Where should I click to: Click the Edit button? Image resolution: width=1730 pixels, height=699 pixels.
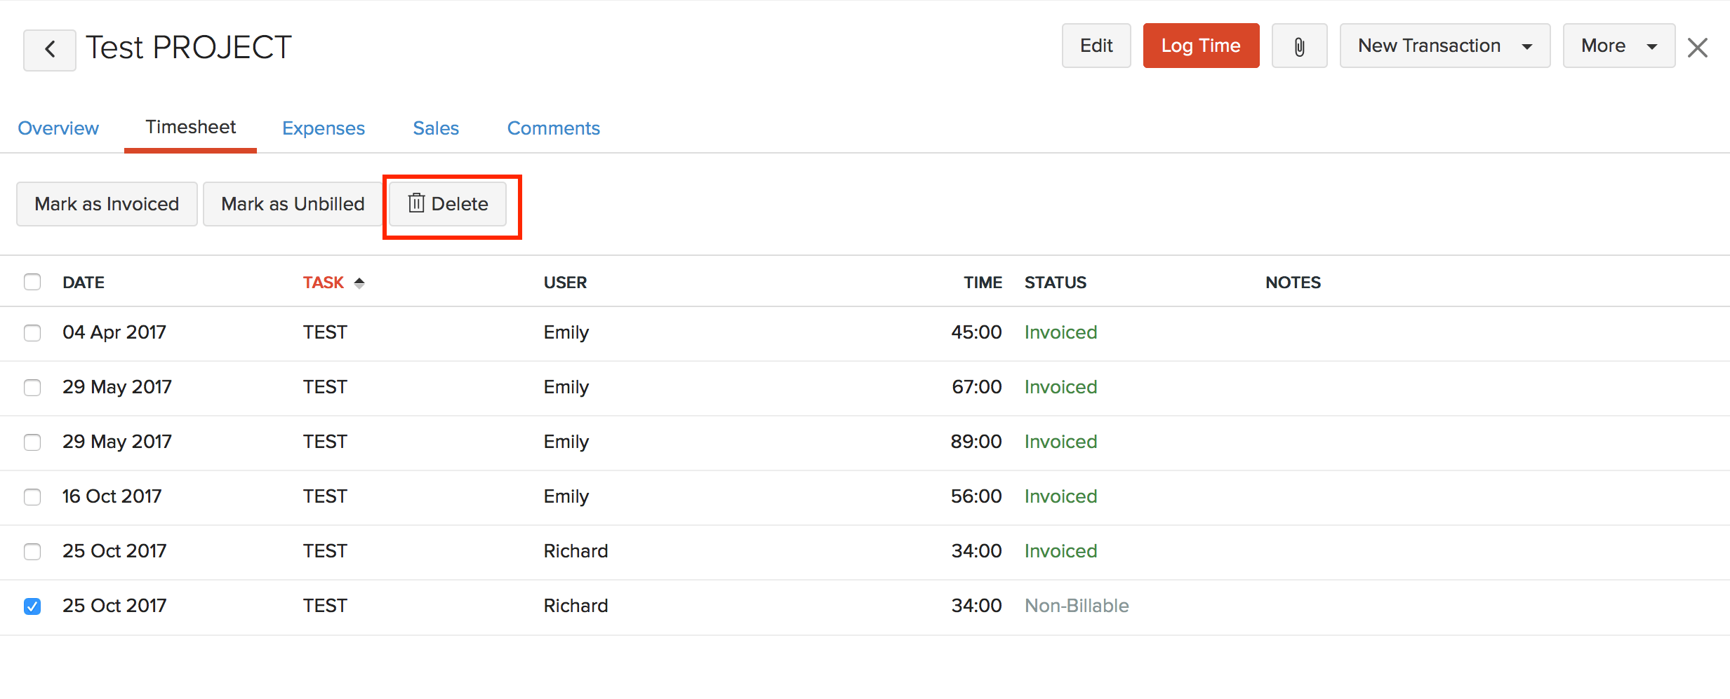coord(1096,45)
